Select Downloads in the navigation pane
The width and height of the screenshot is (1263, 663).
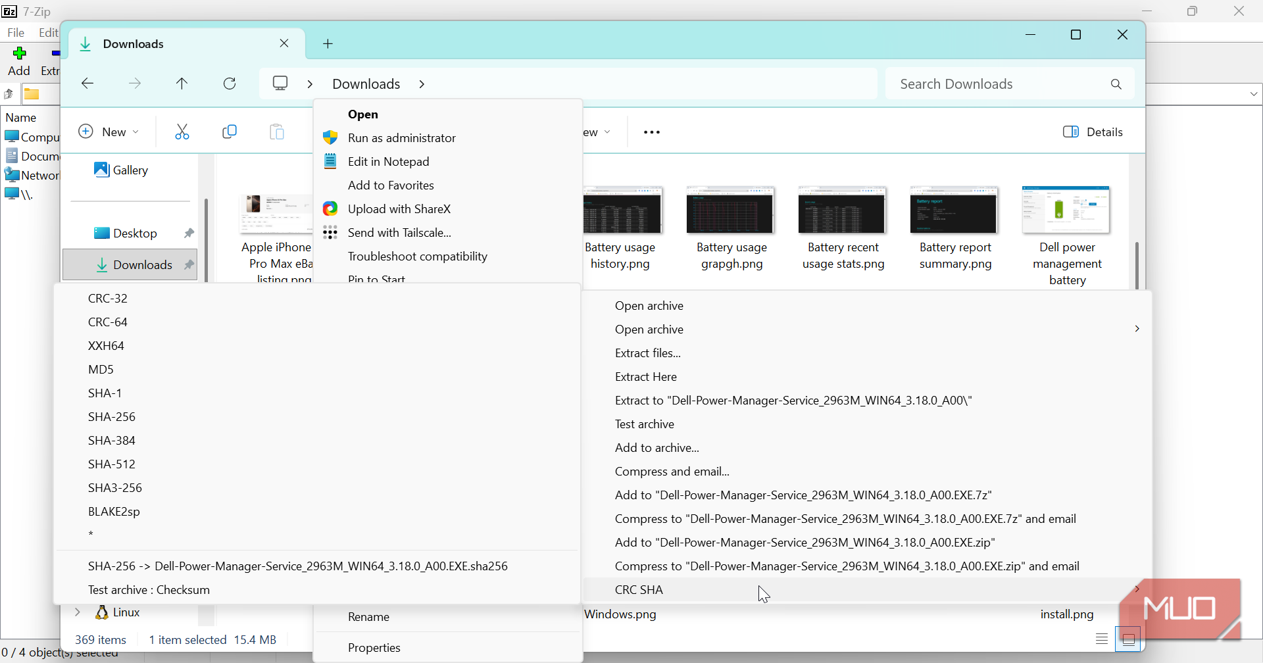tap(130, 265)
